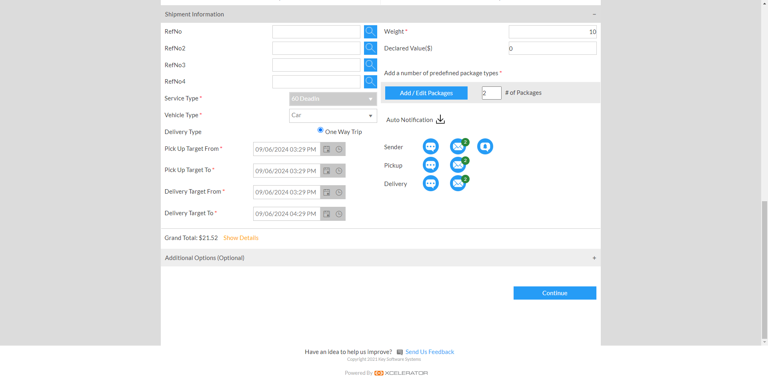Click Delivery SMS chat notification icon
This screenshot has height=378, width=768.
pos(431,183)
